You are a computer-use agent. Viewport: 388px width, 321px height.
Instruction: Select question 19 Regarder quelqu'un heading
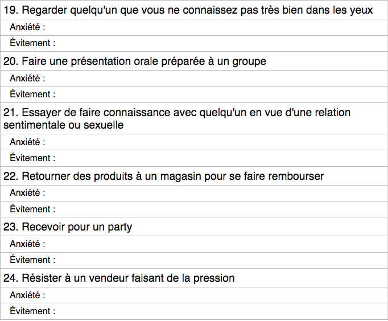click(188, 10)
